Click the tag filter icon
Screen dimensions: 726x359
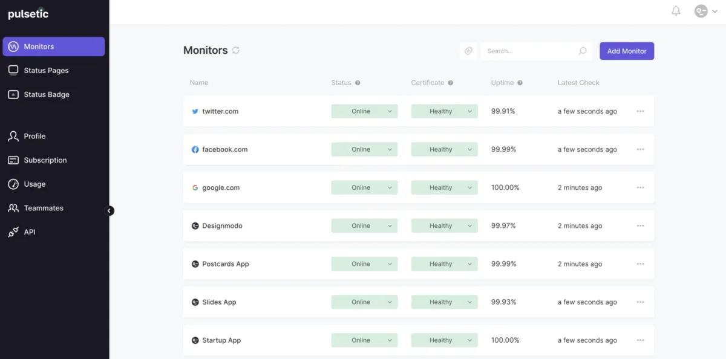(x=468, y=51)
